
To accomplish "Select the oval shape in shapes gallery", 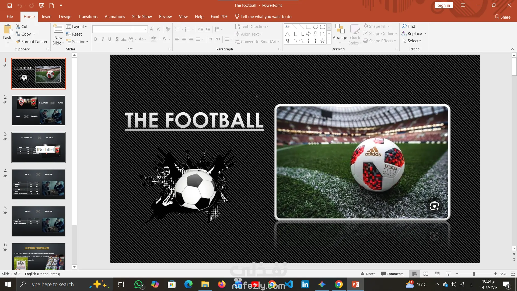I will click(316, 27).
